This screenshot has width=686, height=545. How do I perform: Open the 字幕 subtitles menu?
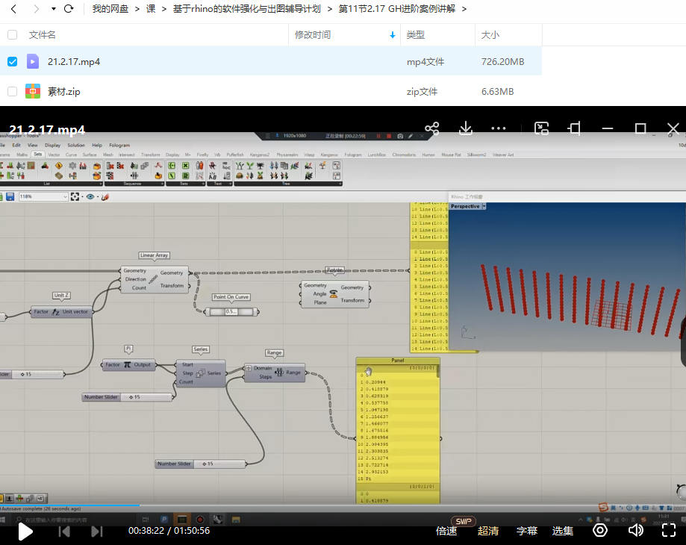[x=527, y=531]
